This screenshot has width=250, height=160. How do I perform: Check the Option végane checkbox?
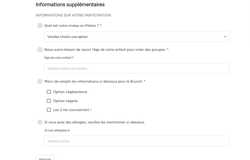tap(49, 101)
